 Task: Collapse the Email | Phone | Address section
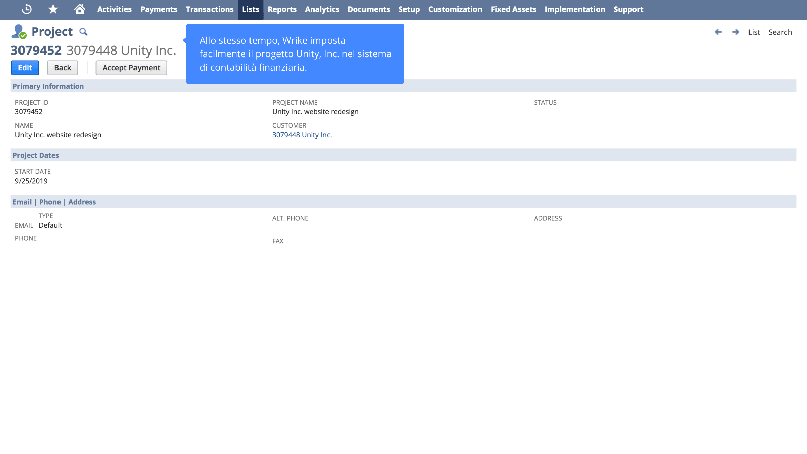(x=403, y=202)
